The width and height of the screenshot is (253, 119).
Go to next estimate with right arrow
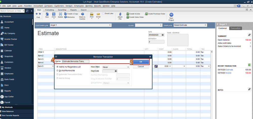pos(40,14)
